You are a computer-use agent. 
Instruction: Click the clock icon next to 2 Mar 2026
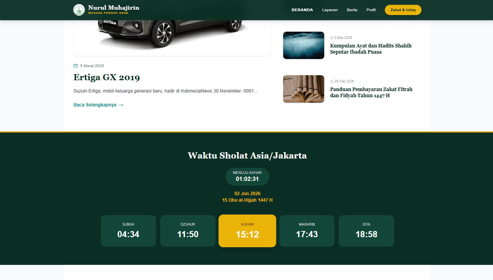coord(331,38)
